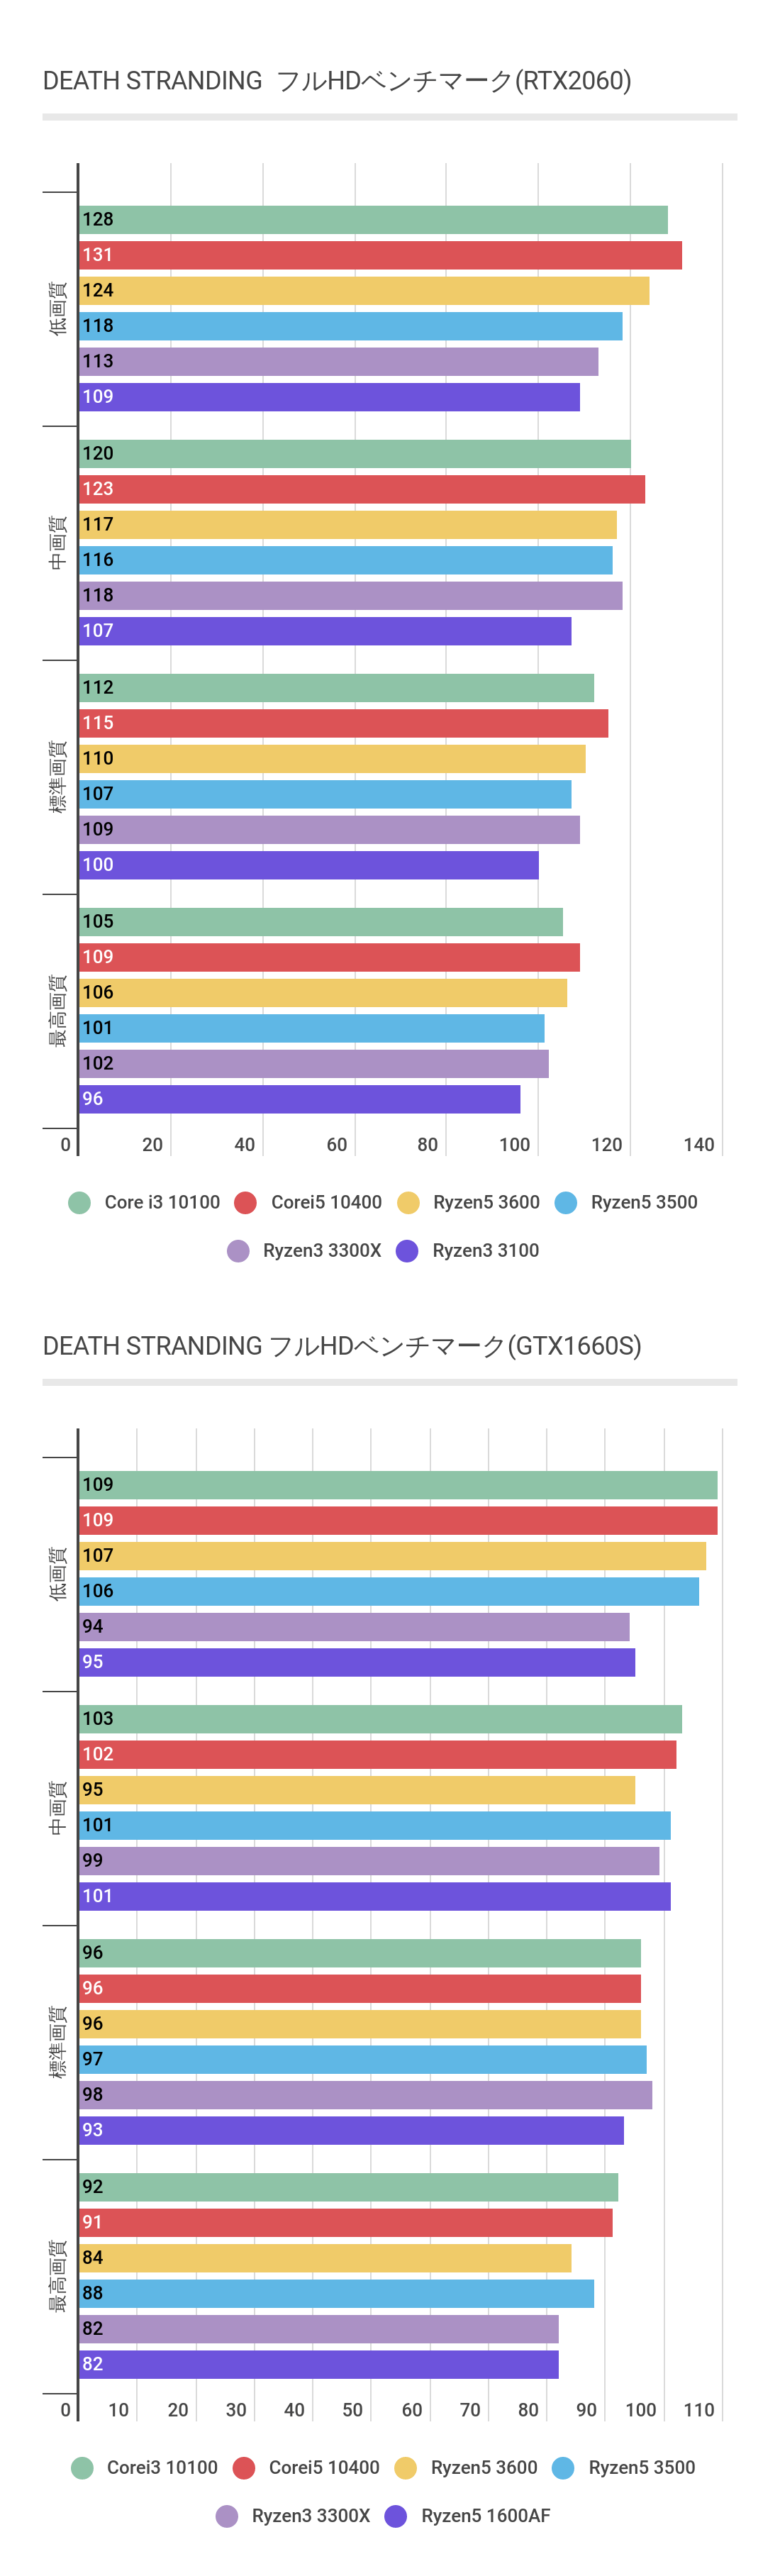Click the blue bar labeled 106 in GTX1660S chart
The image size is (780, 2576).
point(389,1591)
